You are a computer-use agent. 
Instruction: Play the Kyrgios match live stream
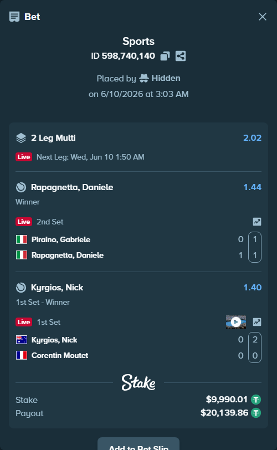point(235,322)
